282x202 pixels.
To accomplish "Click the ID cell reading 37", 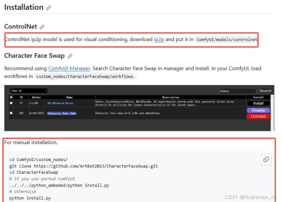I will [x=21, y=103].
